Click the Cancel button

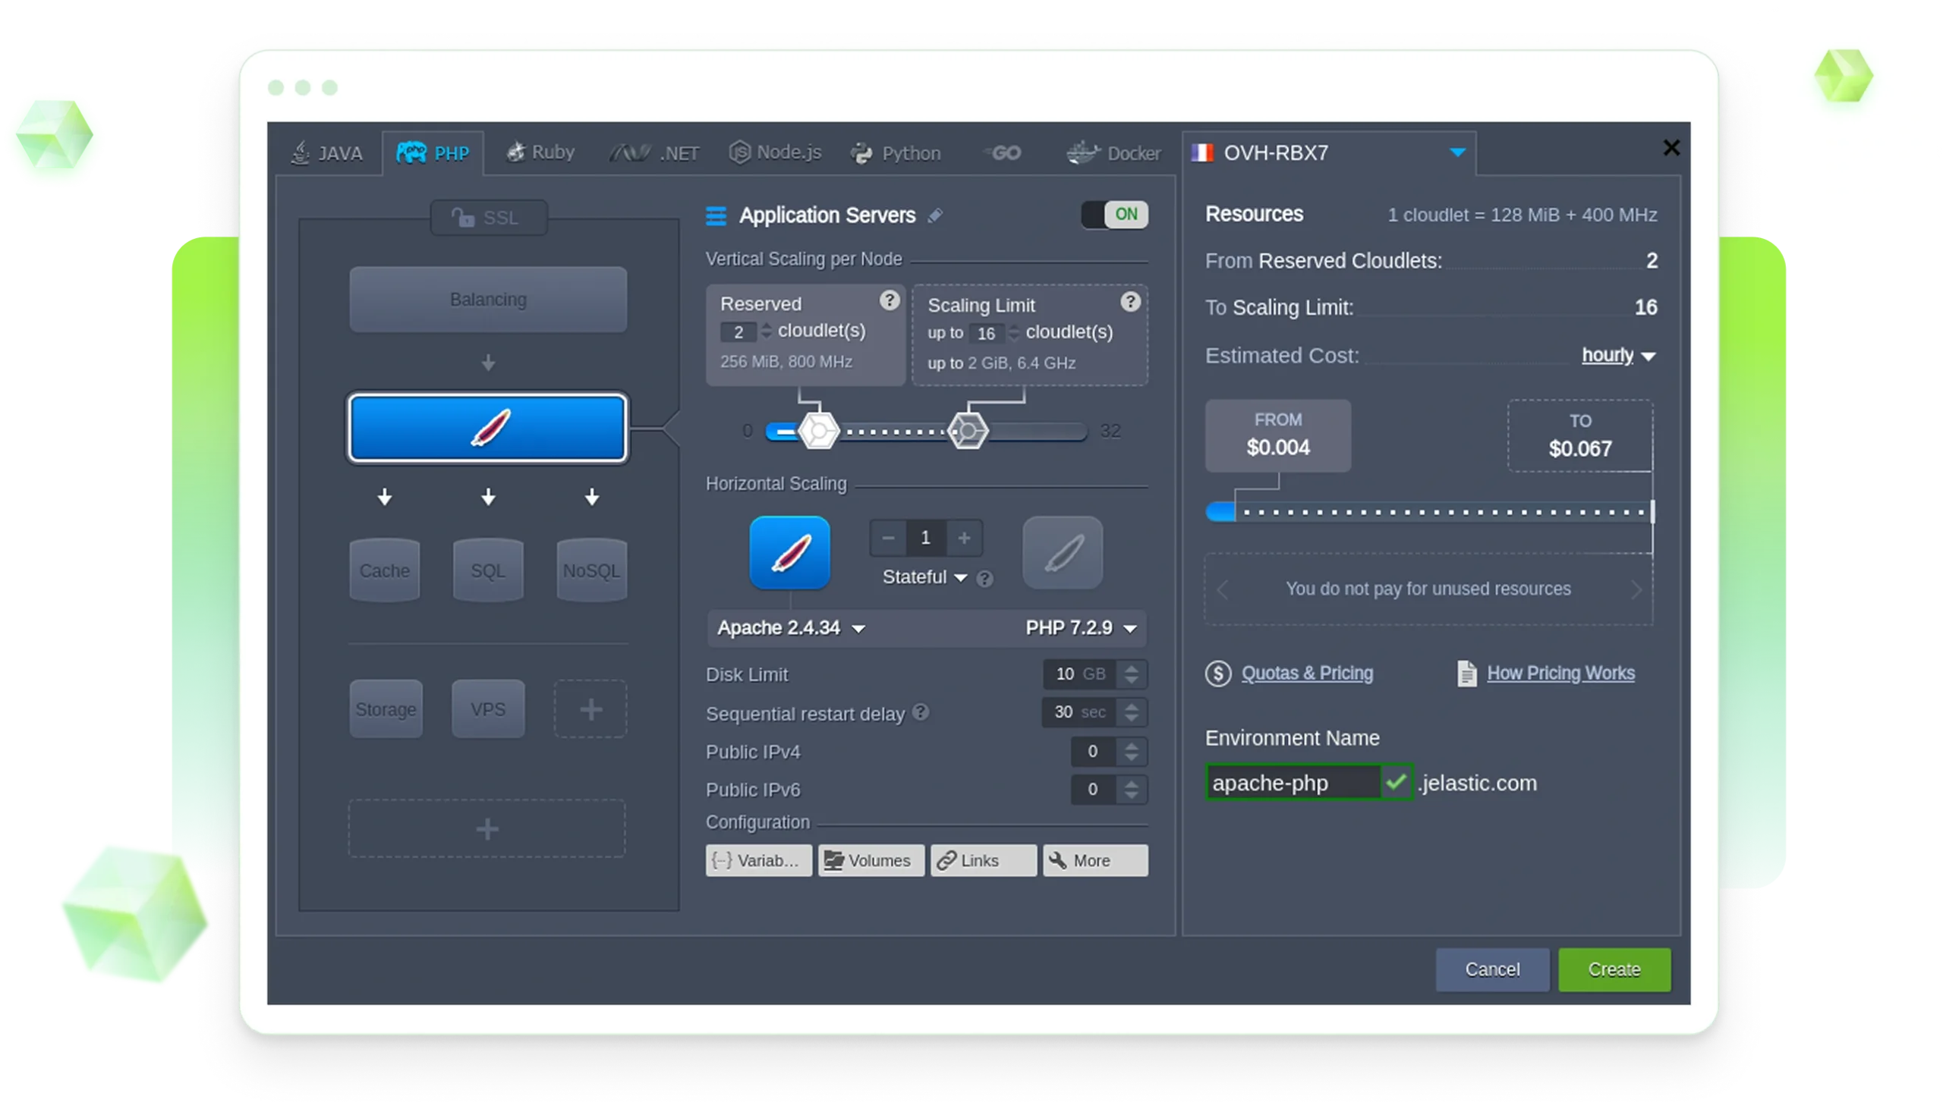1492,970
